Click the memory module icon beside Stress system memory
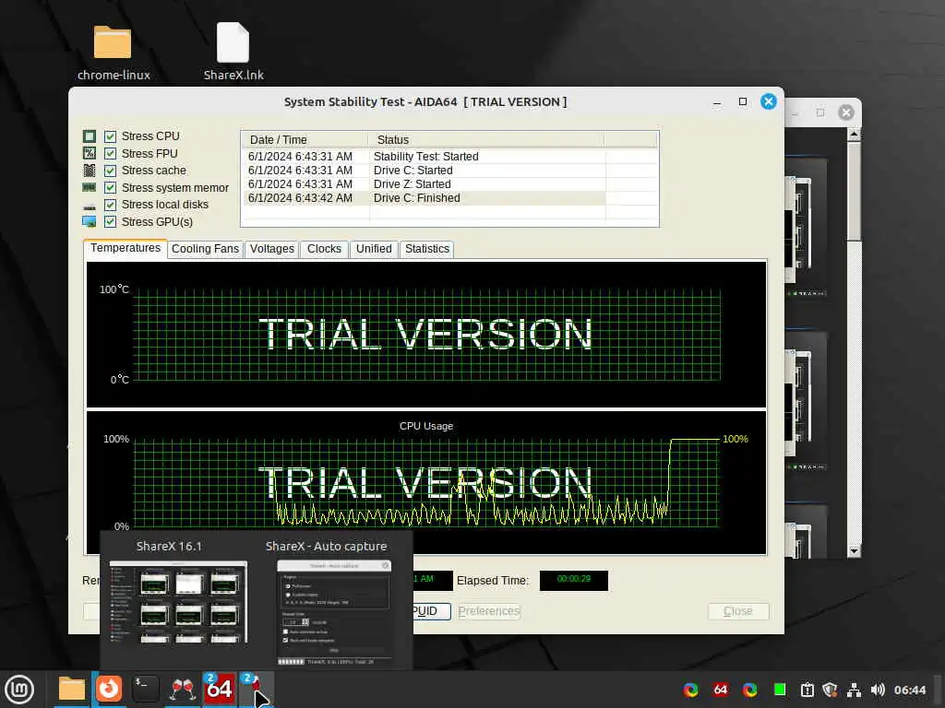Image resolution: width=945 pixels, height=708 pixels. tap(90, 188)
